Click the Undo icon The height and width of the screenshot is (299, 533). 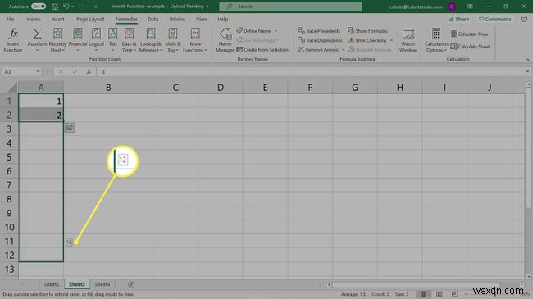pyautogui.click(x=66, y=7)
